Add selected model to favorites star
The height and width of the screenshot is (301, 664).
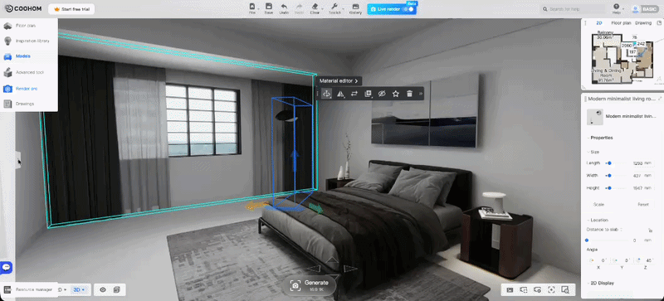(x=396, y=94)
